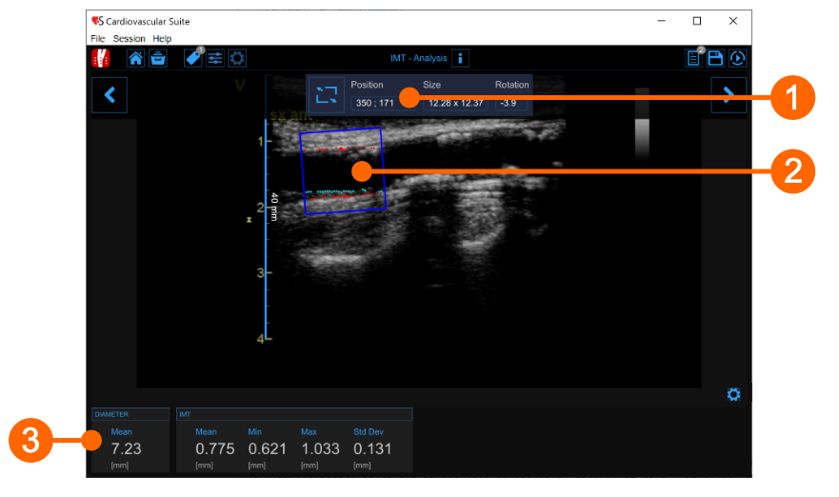Click the tag icon with badge
This screenshot has height=497, width=839.
[x=193, y=58]
